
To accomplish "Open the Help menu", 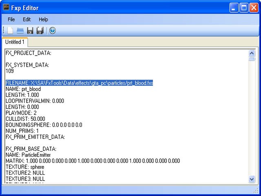I will point(43,19).
